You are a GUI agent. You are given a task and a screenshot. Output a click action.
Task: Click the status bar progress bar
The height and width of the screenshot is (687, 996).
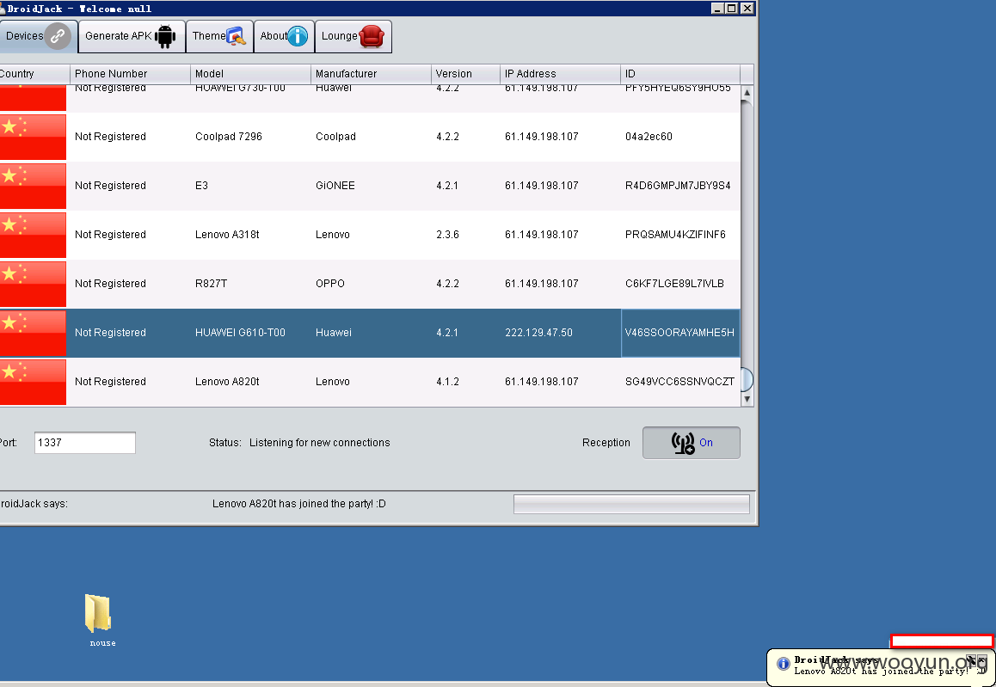[631, 504]
